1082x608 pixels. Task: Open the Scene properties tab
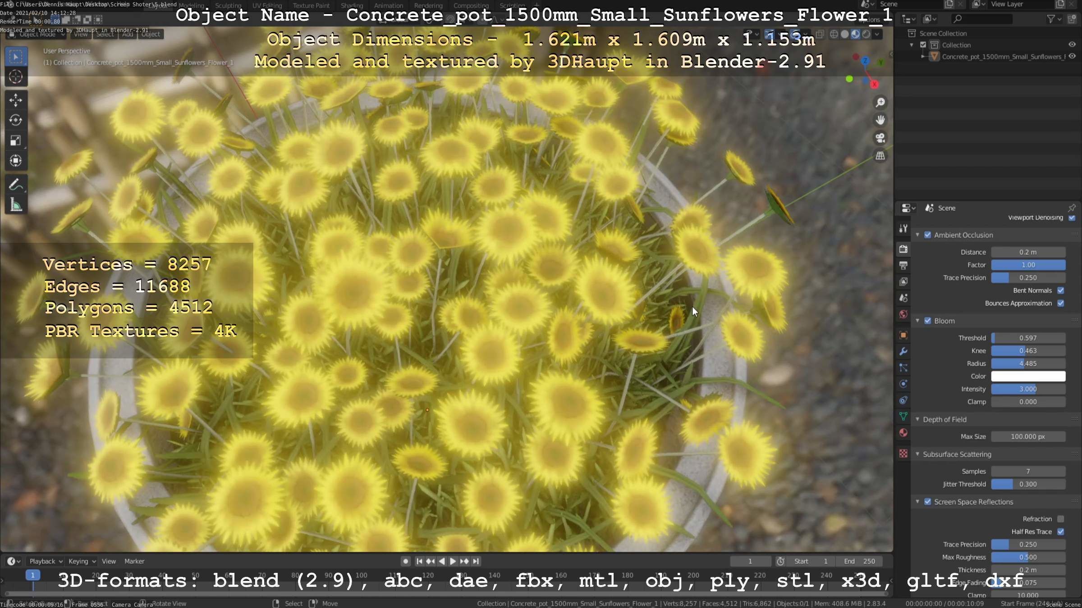[x=903, y=298]
